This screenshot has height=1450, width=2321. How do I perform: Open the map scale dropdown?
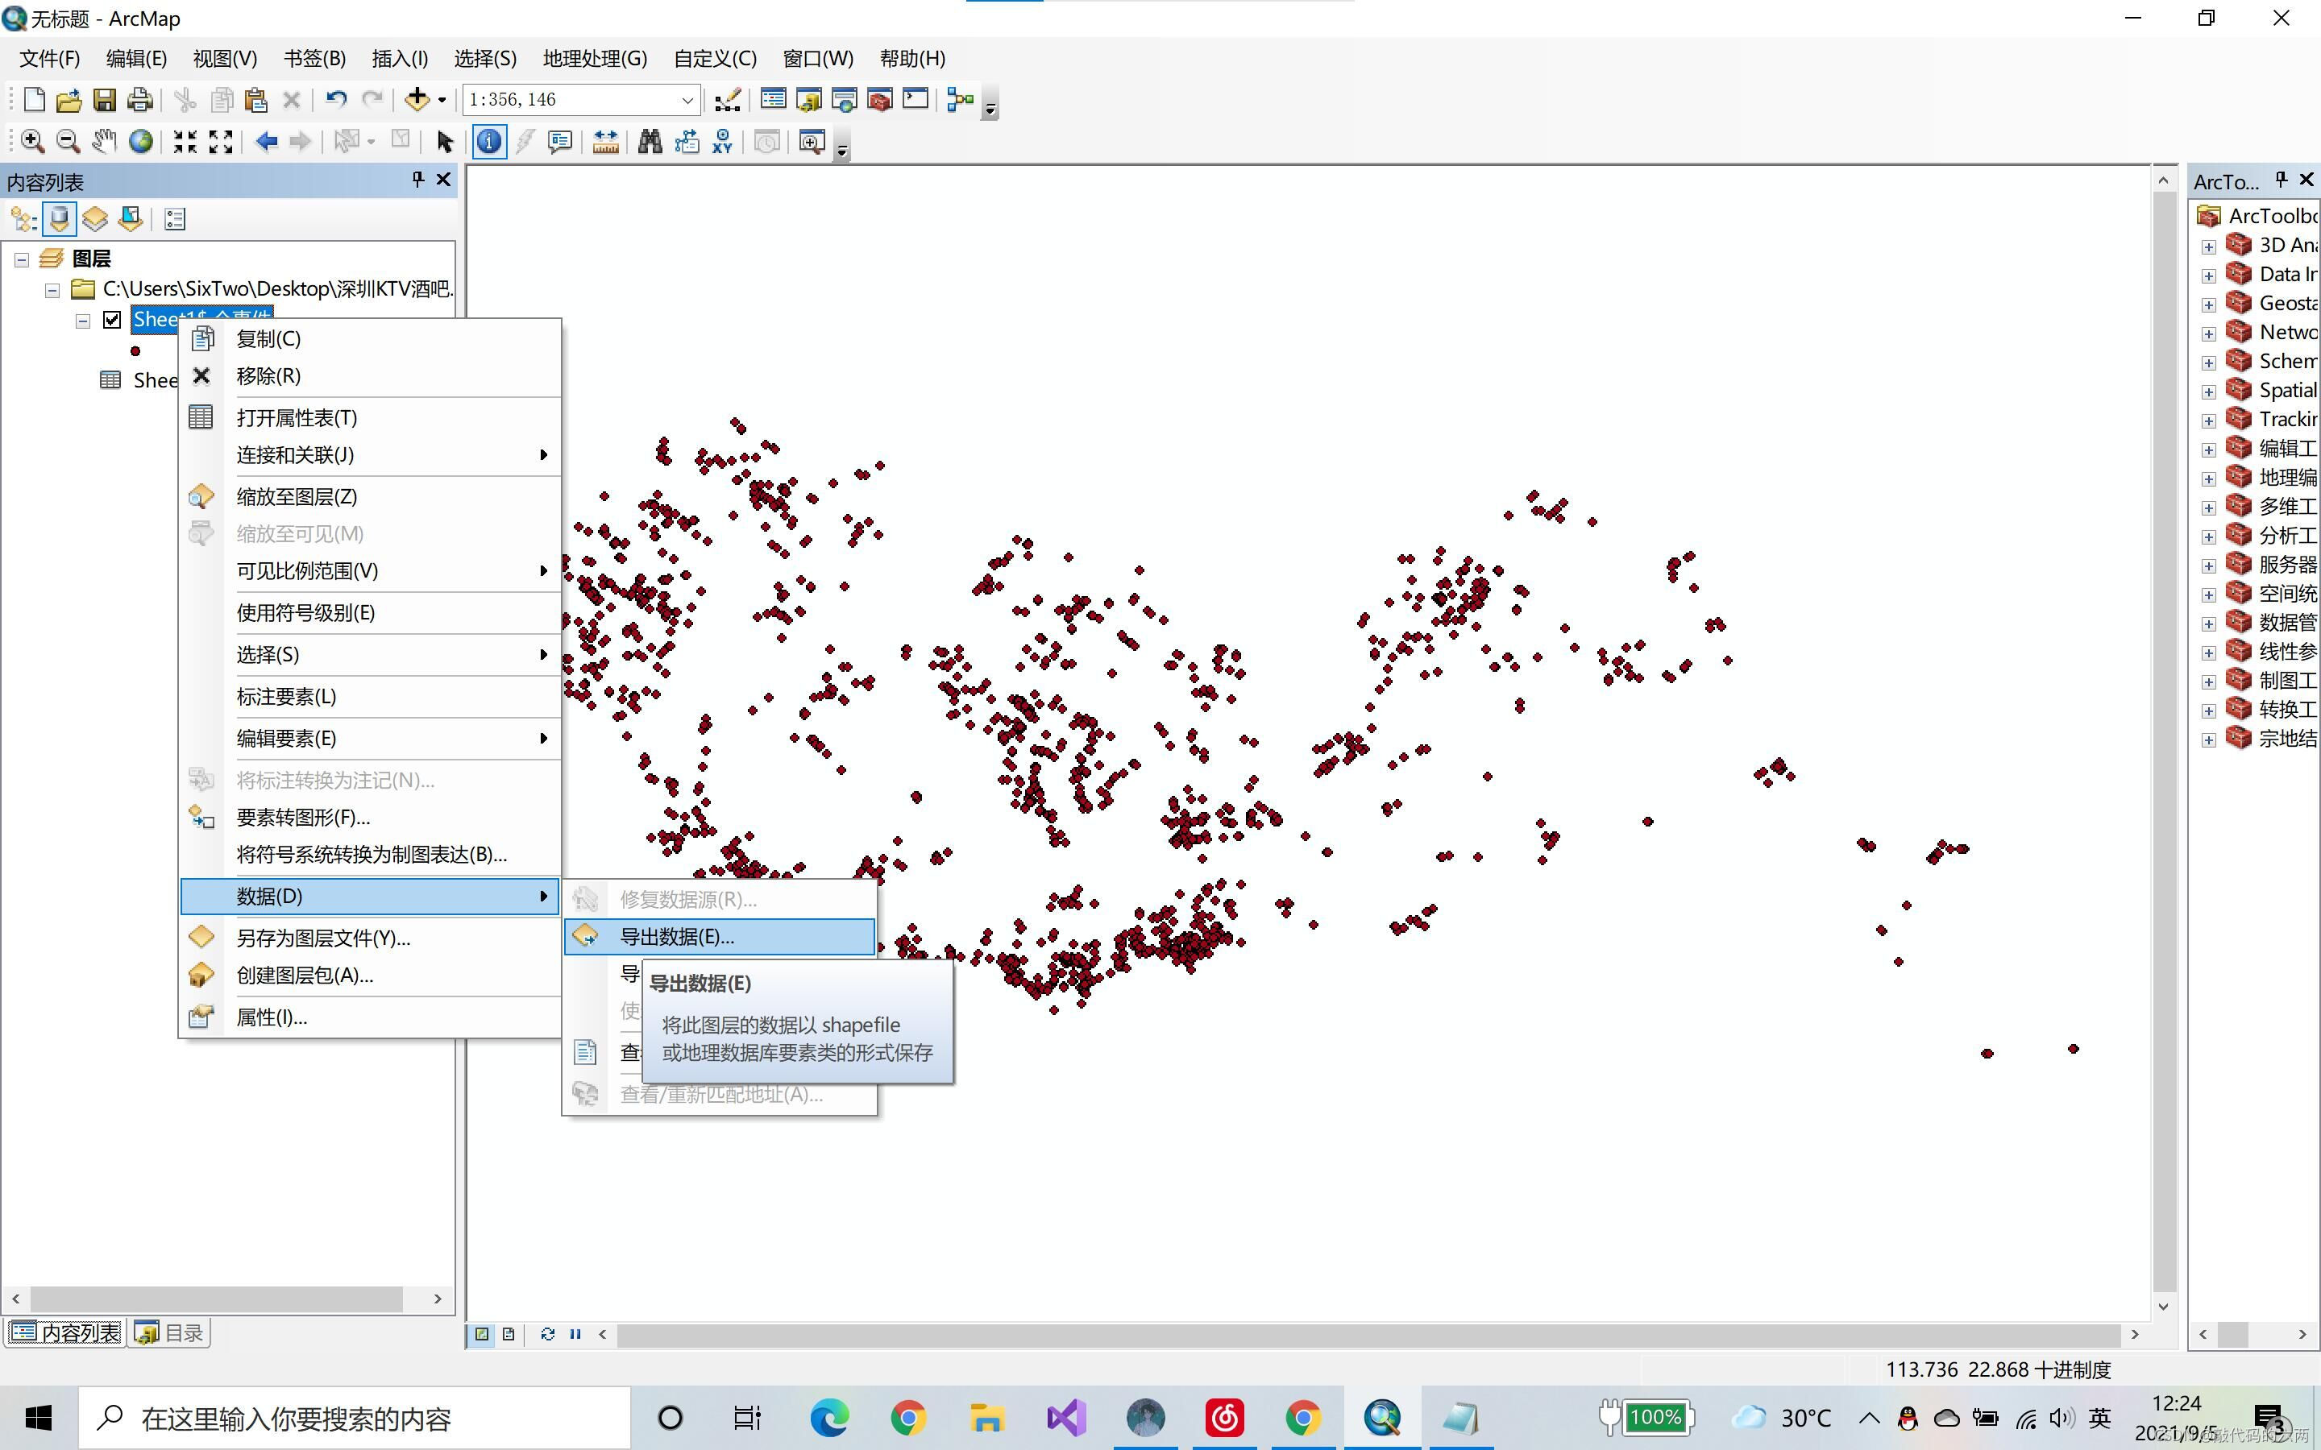click(x=687, y=100)
